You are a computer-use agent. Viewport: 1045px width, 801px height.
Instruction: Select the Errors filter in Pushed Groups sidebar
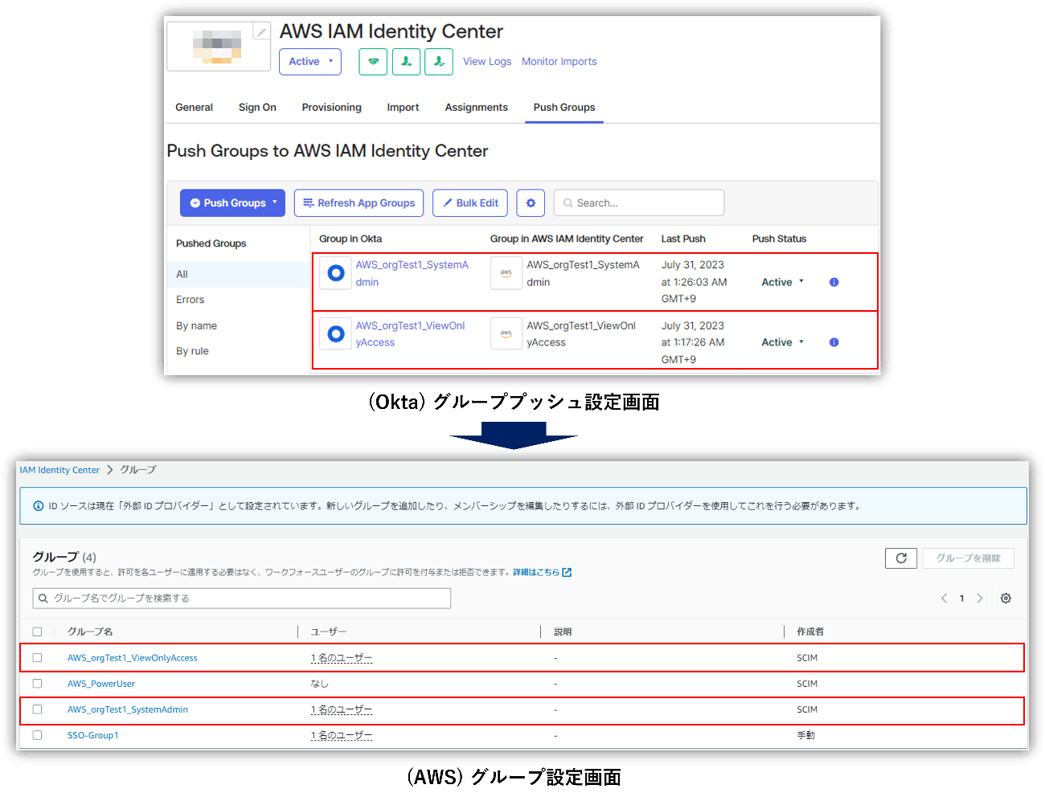click(x=191, y=300)
